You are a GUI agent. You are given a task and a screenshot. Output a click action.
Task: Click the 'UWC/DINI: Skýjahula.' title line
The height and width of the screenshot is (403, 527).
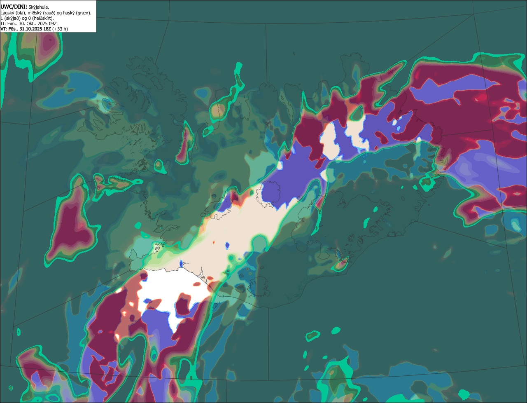[25, 7]
